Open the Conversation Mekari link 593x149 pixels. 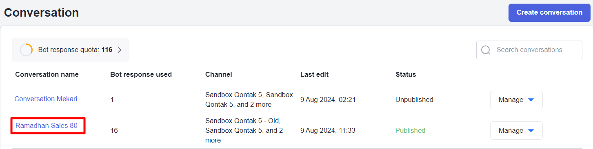coord(46,99)
